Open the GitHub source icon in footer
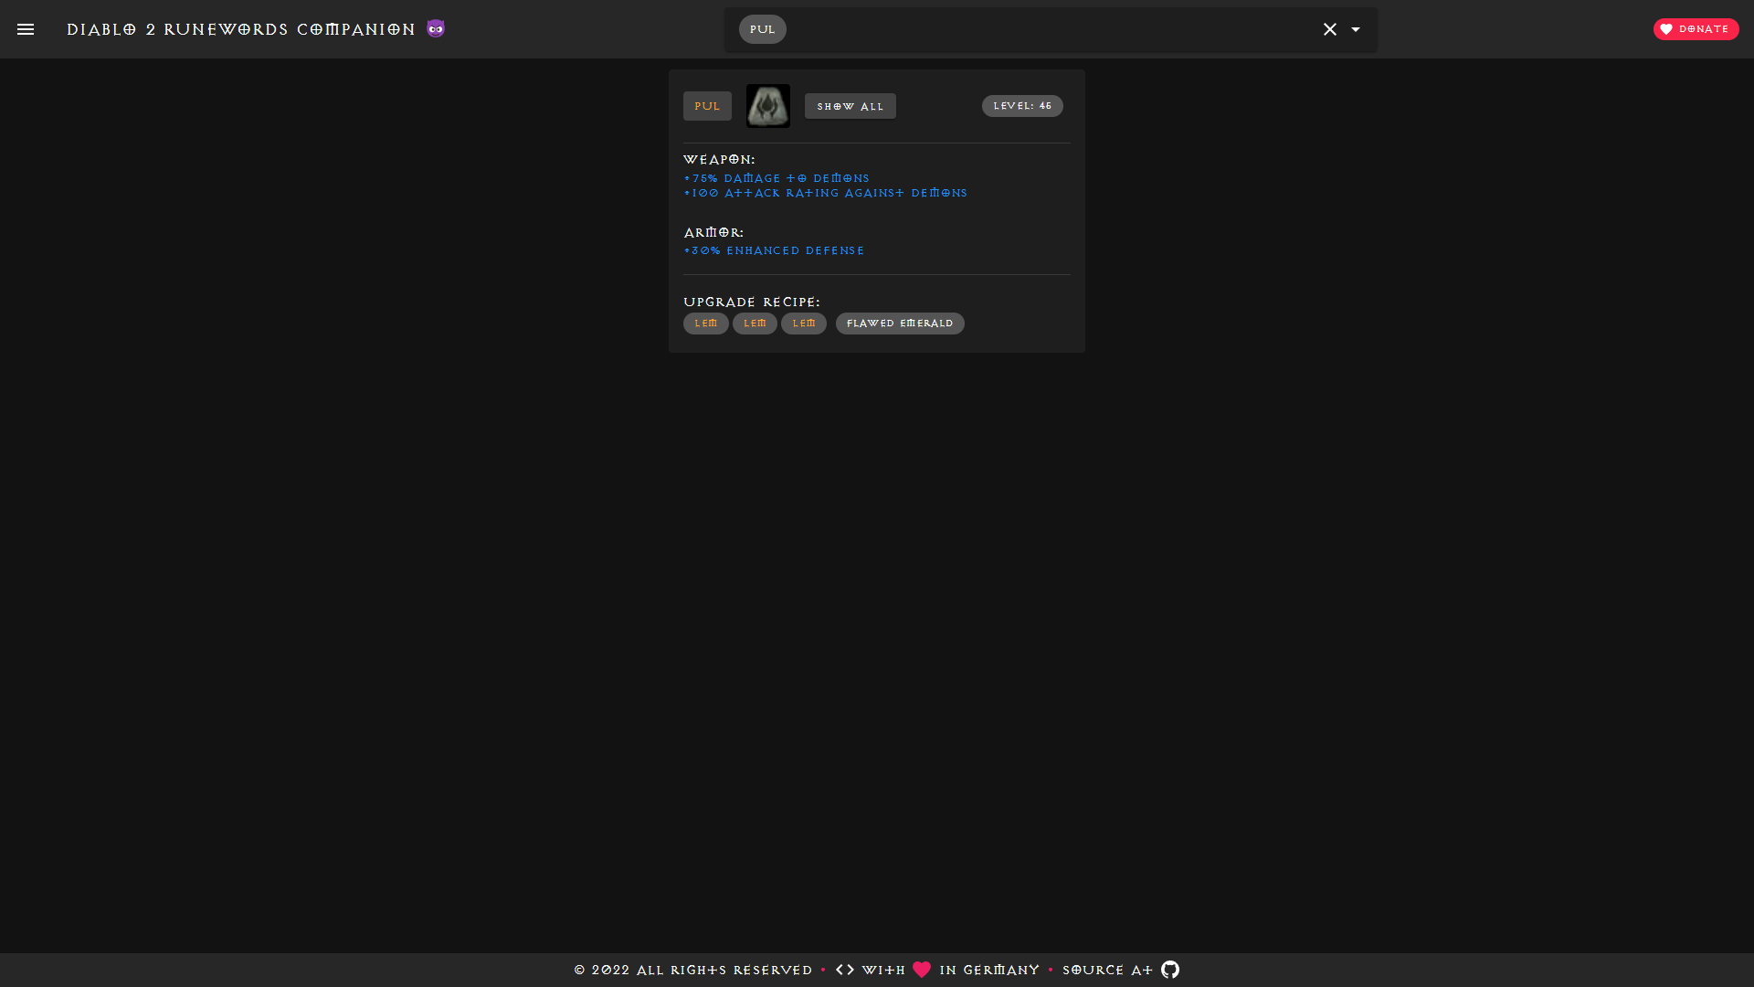 pos(1170,970)
